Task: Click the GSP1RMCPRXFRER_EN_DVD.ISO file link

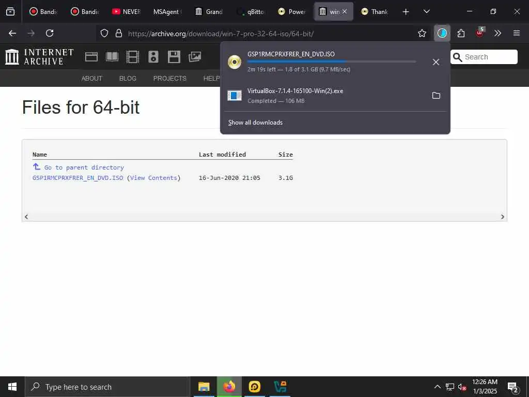Action: (x=78, y=178)
